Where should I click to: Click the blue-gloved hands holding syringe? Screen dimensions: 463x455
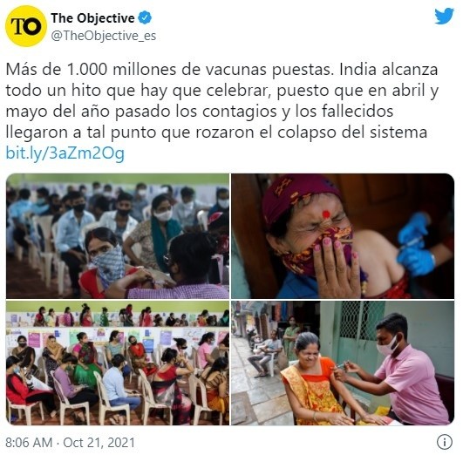point(415,243)
